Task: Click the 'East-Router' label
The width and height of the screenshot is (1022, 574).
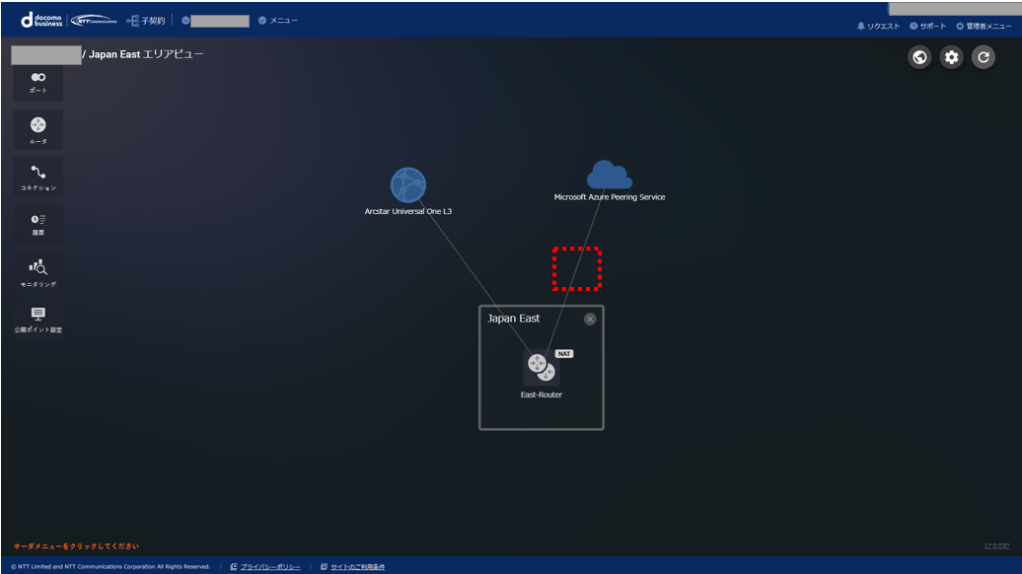Action: pos(541,395)
